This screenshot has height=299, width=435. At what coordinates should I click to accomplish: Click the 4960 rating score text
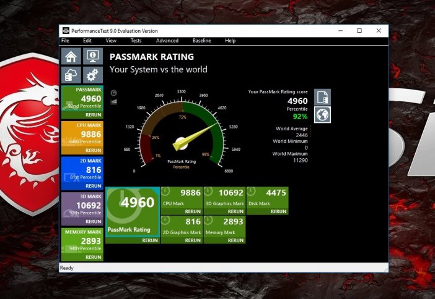[x=297, y=101]
